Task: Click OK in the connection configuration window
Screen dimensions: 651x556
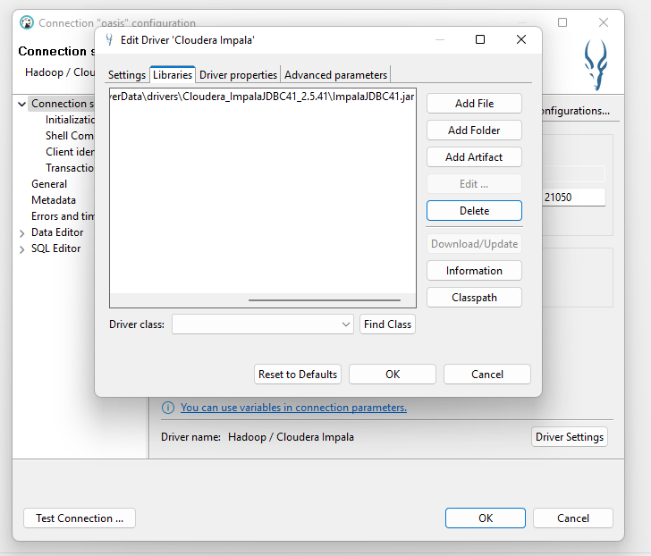Action: (486, 518)
